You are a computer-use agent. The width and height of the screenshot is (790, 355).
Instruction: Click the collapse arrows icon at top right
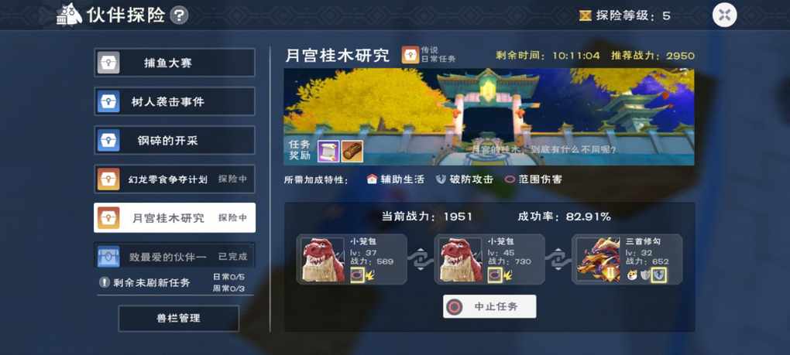point(724,15)
